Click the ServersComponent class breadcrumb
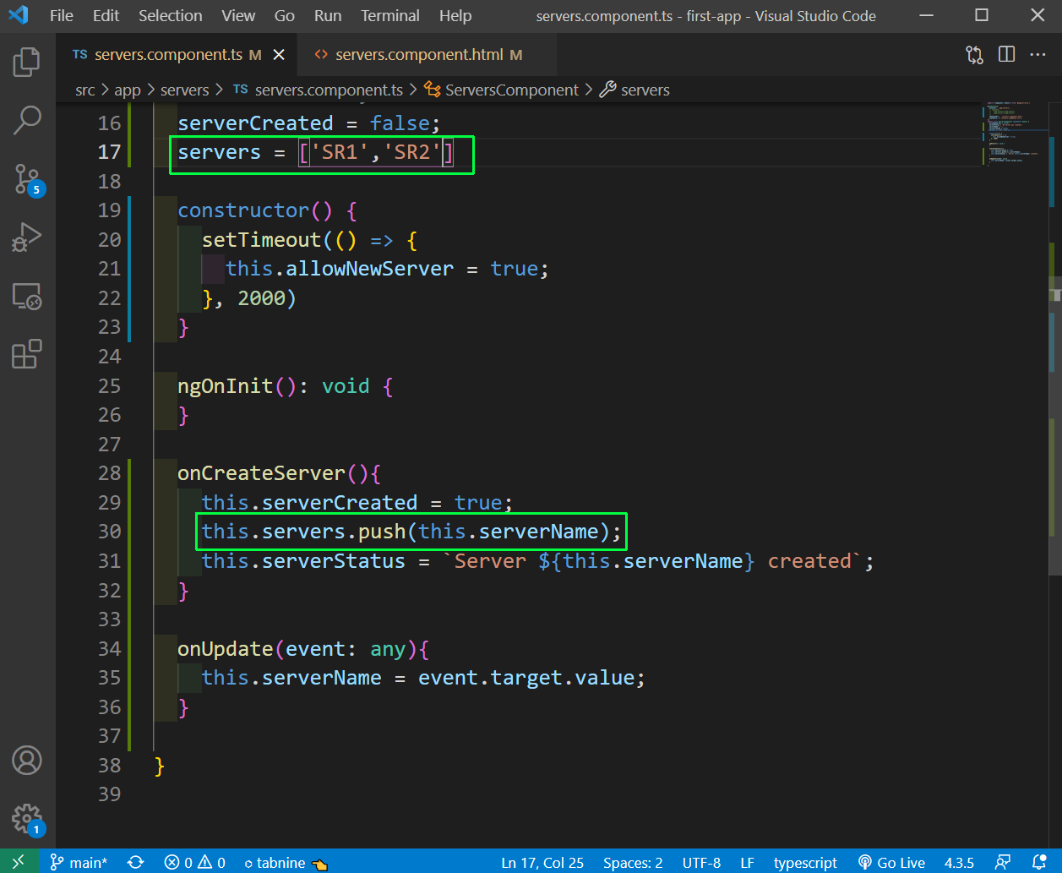Image resolution: width=1062 pixels, height=873 pixels. click(502, 90)
